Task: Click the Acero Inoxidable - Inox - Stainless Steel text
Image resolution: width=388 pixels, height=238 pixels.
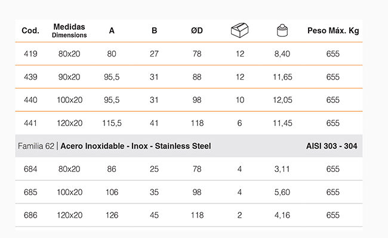Action: [x=136, y=146]
